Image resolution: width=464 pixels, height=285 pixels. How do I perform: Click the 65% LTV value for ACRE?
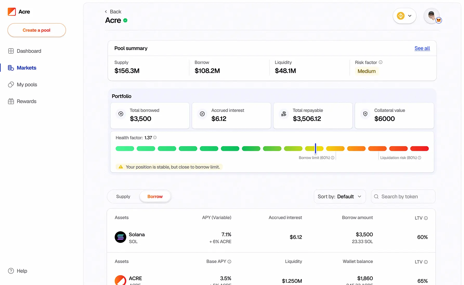(x=422, y=281)
